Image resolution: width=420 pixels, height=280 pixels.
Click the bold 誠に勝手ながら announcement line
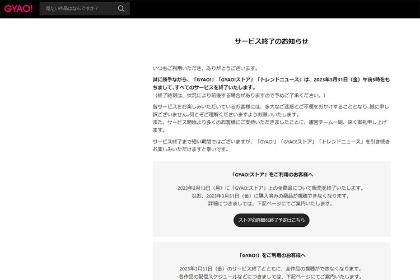272,80
